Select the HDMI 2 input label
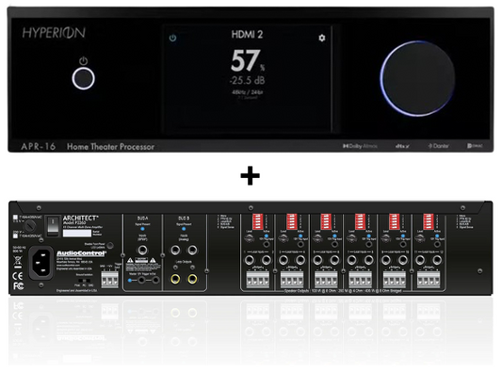 pos(247,34)
